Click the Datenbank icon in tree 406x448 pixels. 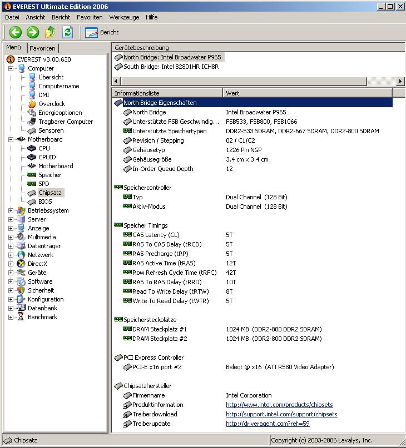21,308
